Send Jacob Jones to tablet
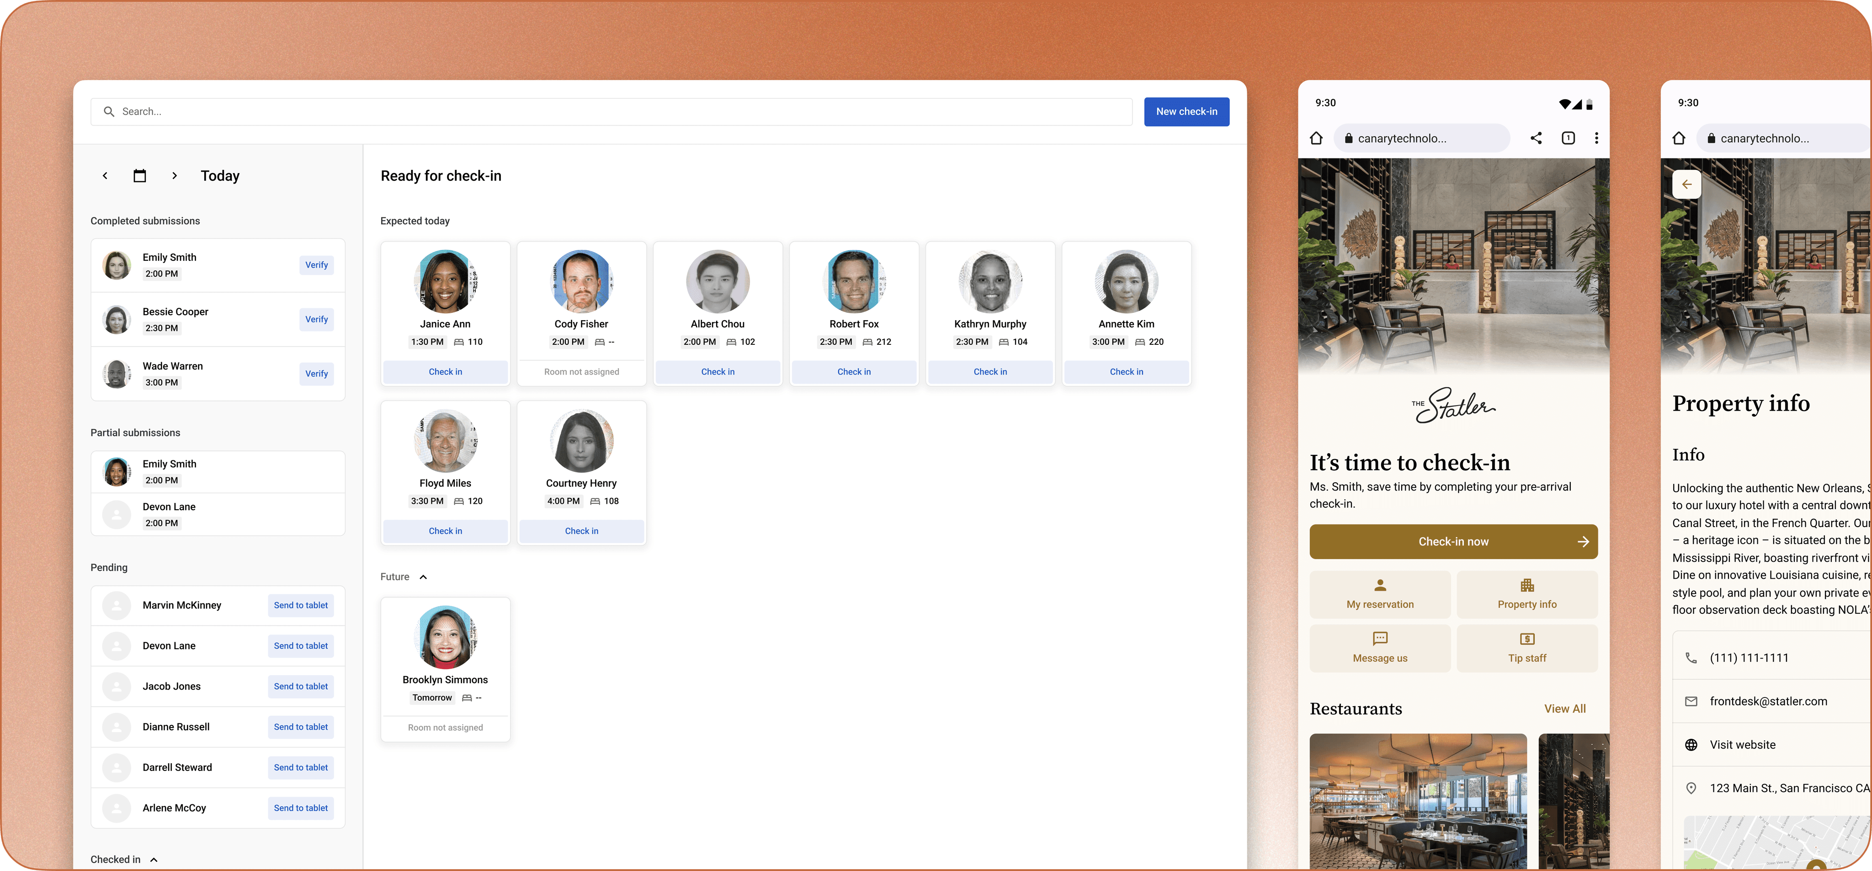 [x=300, y=686]
